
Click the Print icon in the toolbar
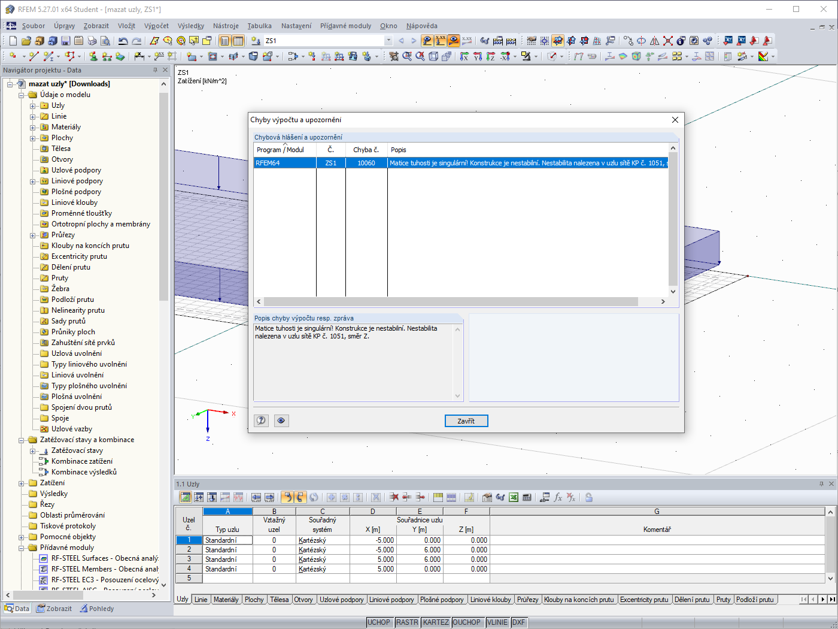point(92,41)
